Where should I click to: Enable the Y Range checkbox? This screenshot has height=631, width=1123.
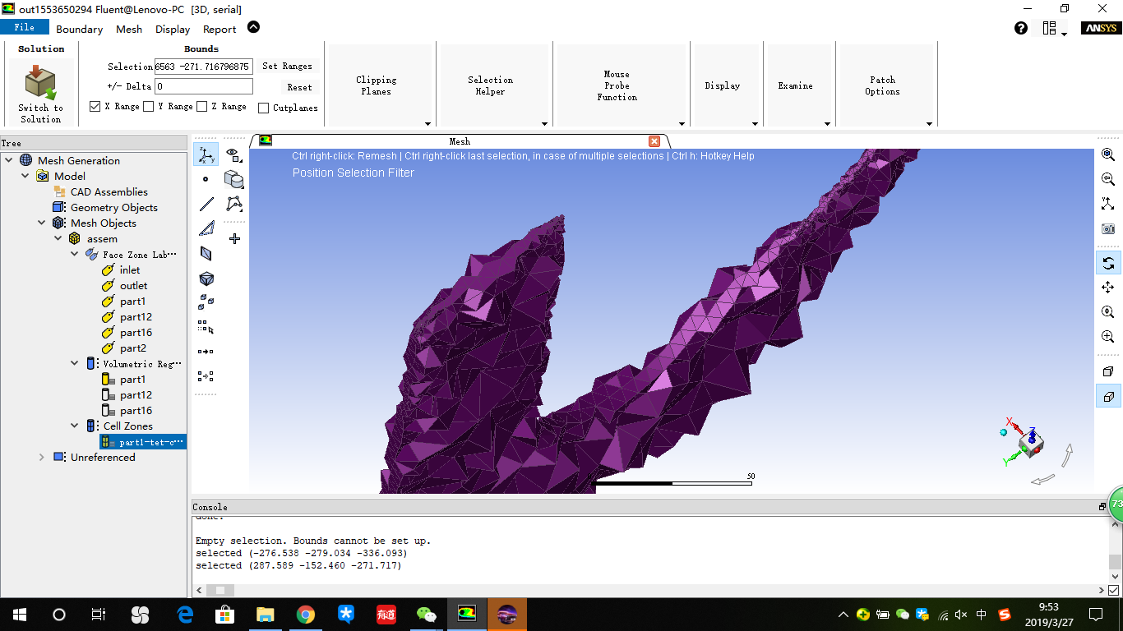click(149, 106)
